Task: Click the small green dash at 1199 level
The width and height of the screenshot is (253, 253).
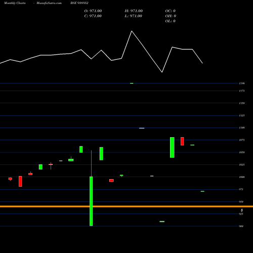Action: [132, 83]
